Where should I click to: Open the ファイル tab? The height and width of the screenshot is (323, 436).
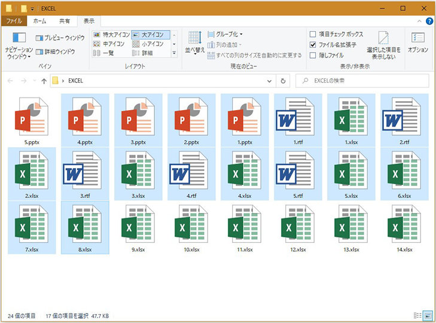(14, 21)
